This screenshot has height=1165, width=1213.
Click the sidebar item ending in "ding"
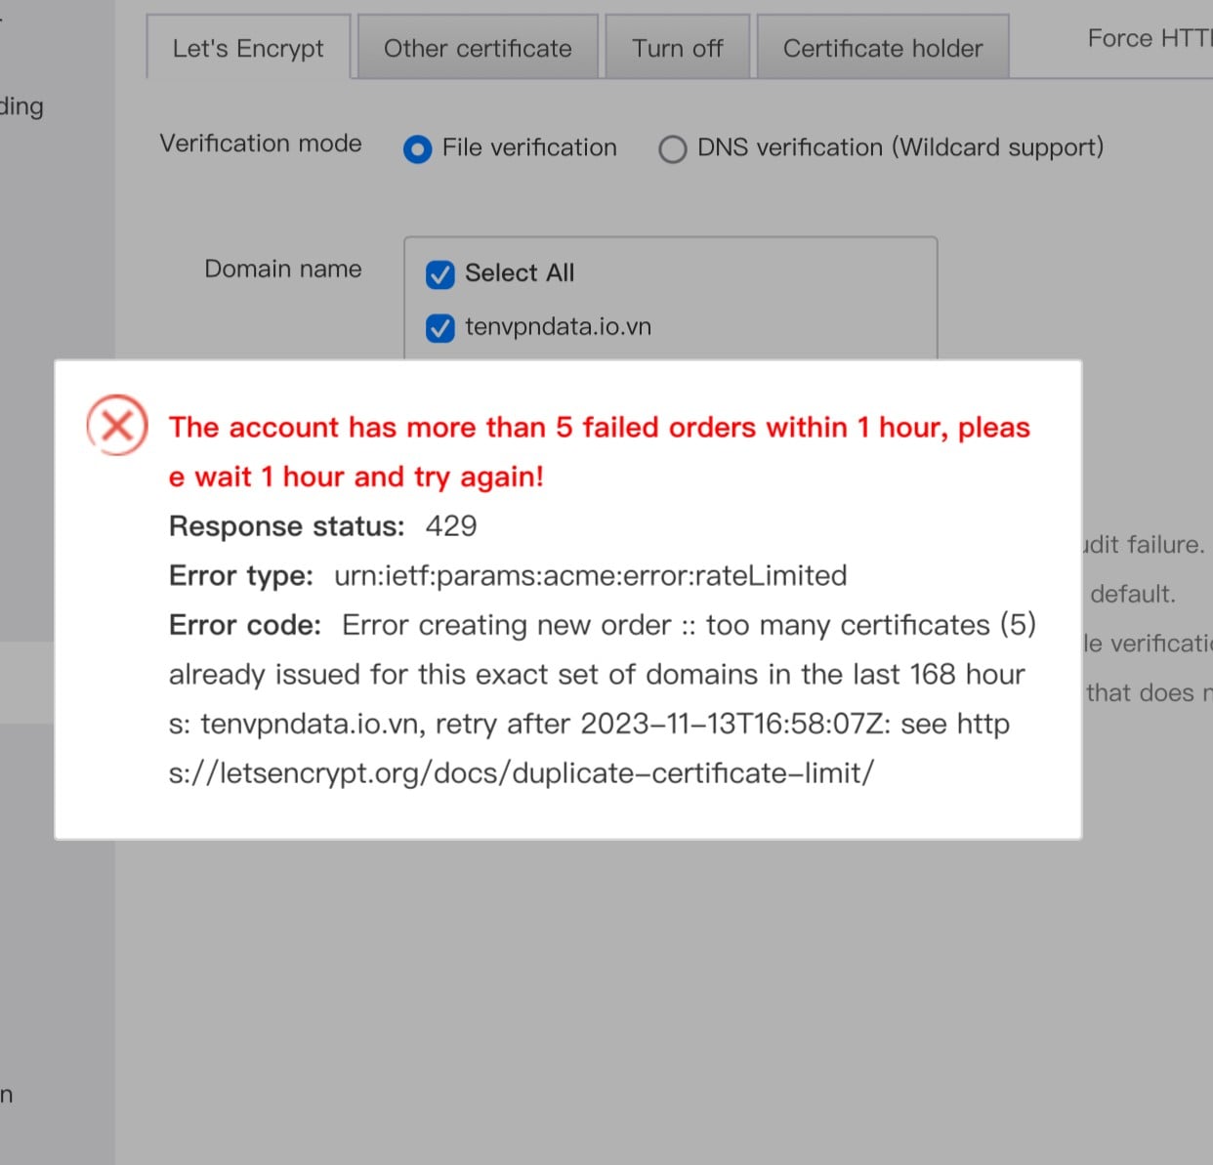tap(21, 106)
